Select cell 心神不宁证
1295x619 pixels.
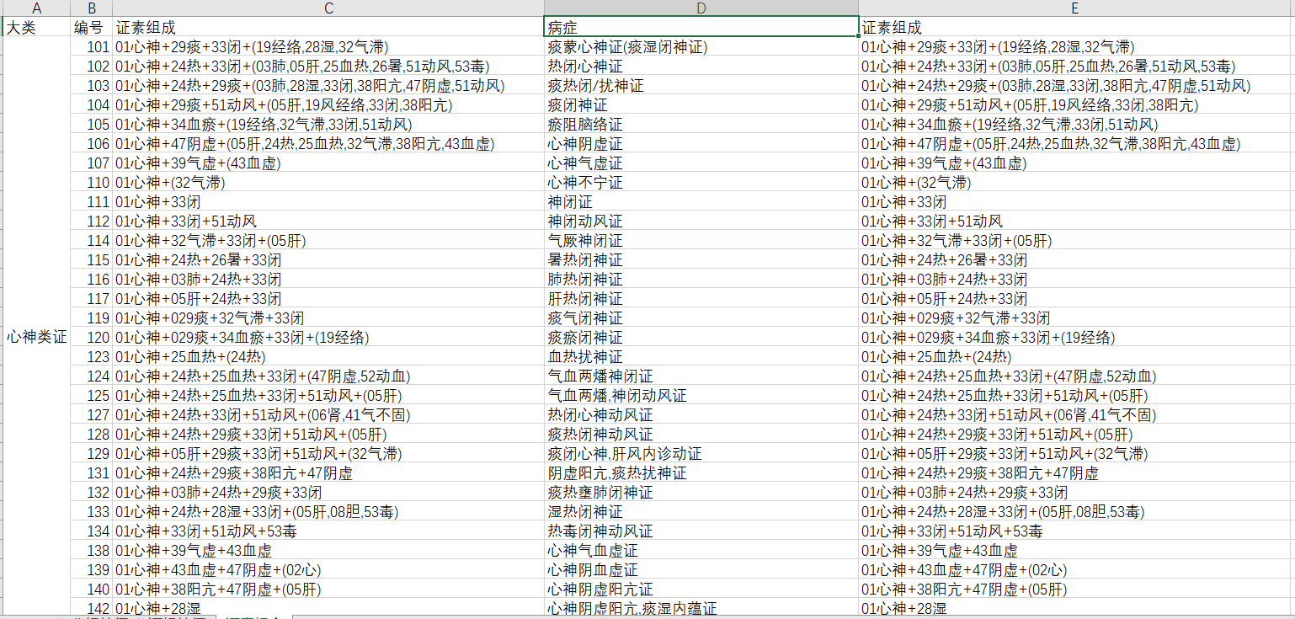pos(701,183)
